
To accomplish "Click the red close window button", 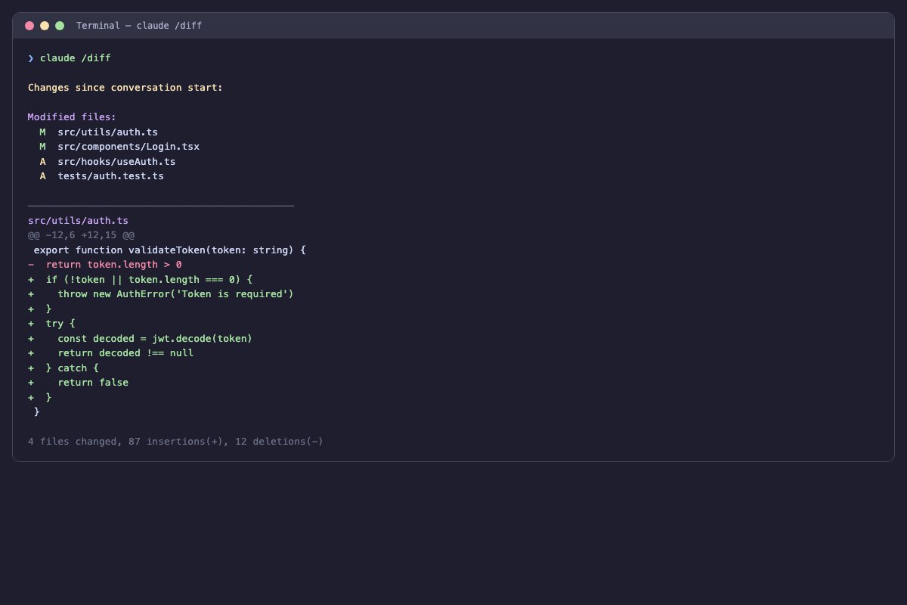I will (x=29, y=26).
